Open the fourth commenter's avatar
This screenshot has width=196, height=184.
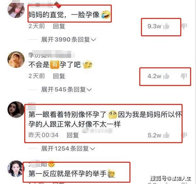click(x=16, y=169)
